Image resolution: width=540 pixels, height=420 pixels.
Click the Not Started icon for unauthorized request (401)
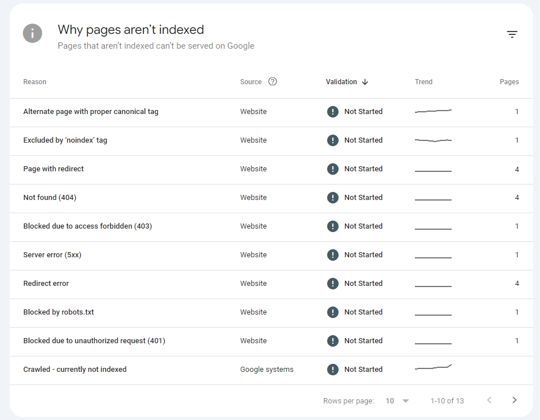[333, 340]
